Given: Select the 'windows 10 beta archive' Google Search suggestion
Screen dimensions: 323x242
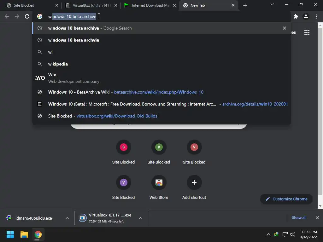Looking at the screenshot, I should (161, 28).
